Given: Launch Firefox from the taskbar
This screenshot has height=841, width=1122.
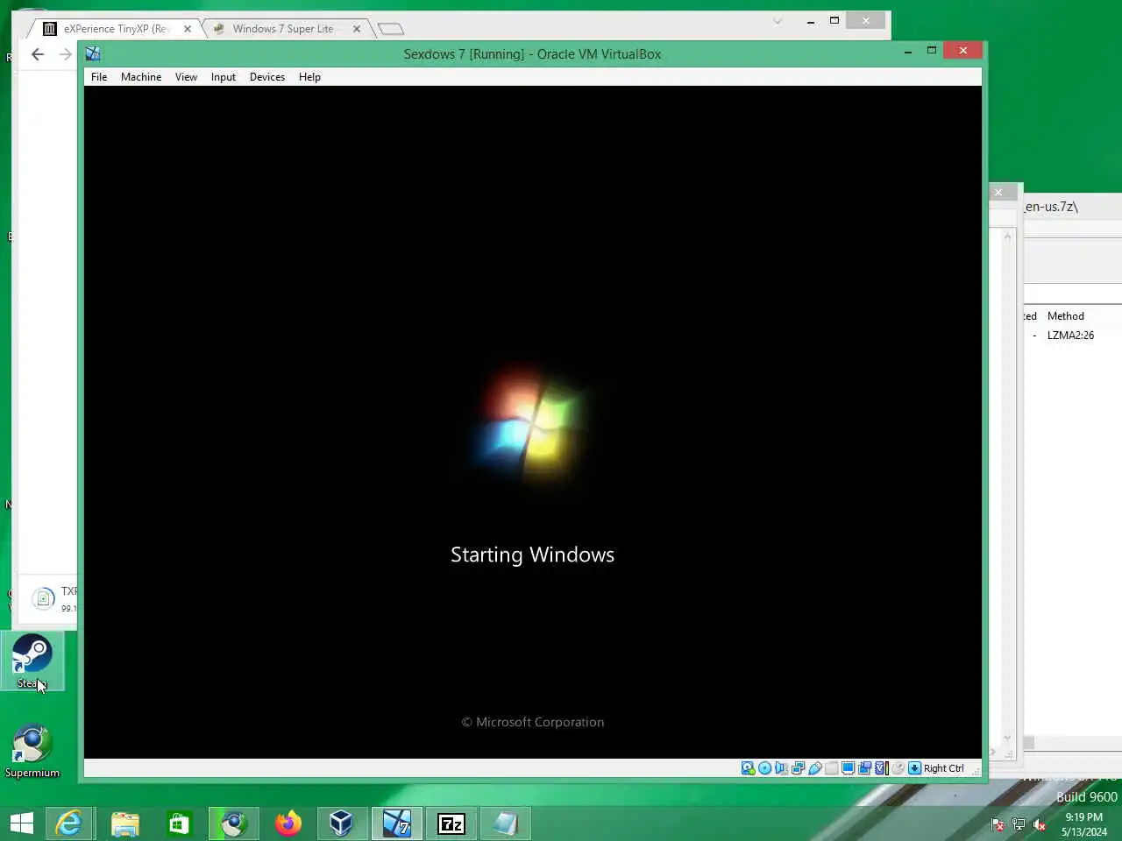Looking at the screenshot, I should point(288,823).
